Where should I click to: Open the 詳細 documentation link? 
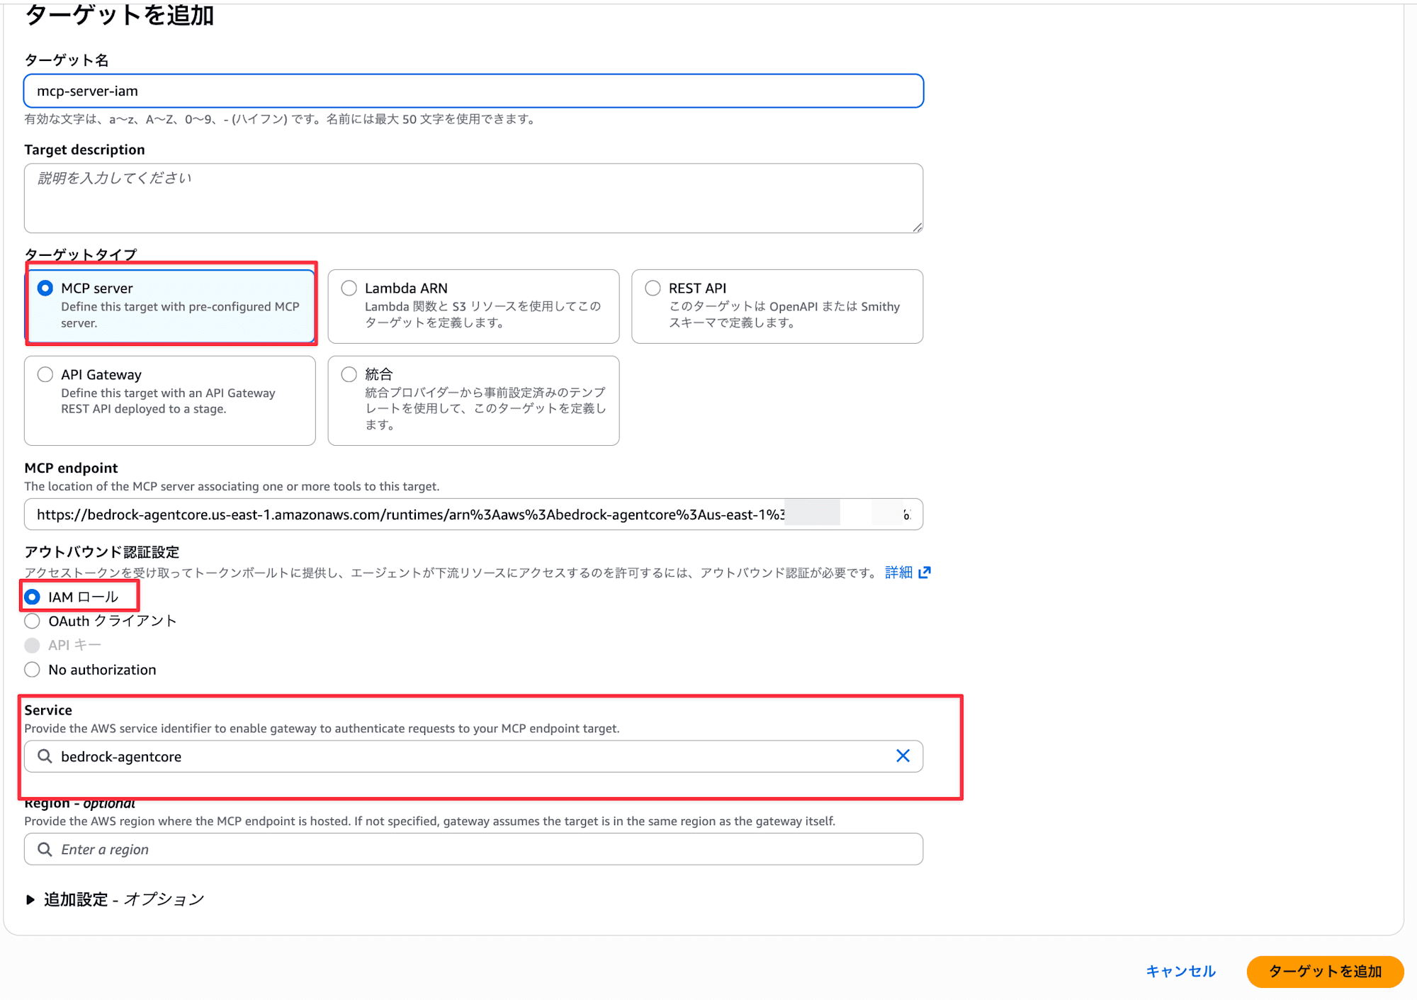tap(898, 572)
